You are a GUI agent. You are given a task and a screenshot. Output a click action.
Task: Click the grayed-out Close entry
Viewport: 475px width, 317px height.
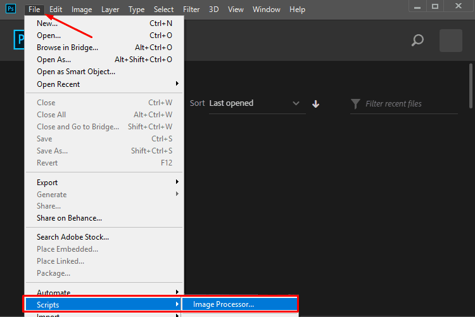click(x=104, y=103)
